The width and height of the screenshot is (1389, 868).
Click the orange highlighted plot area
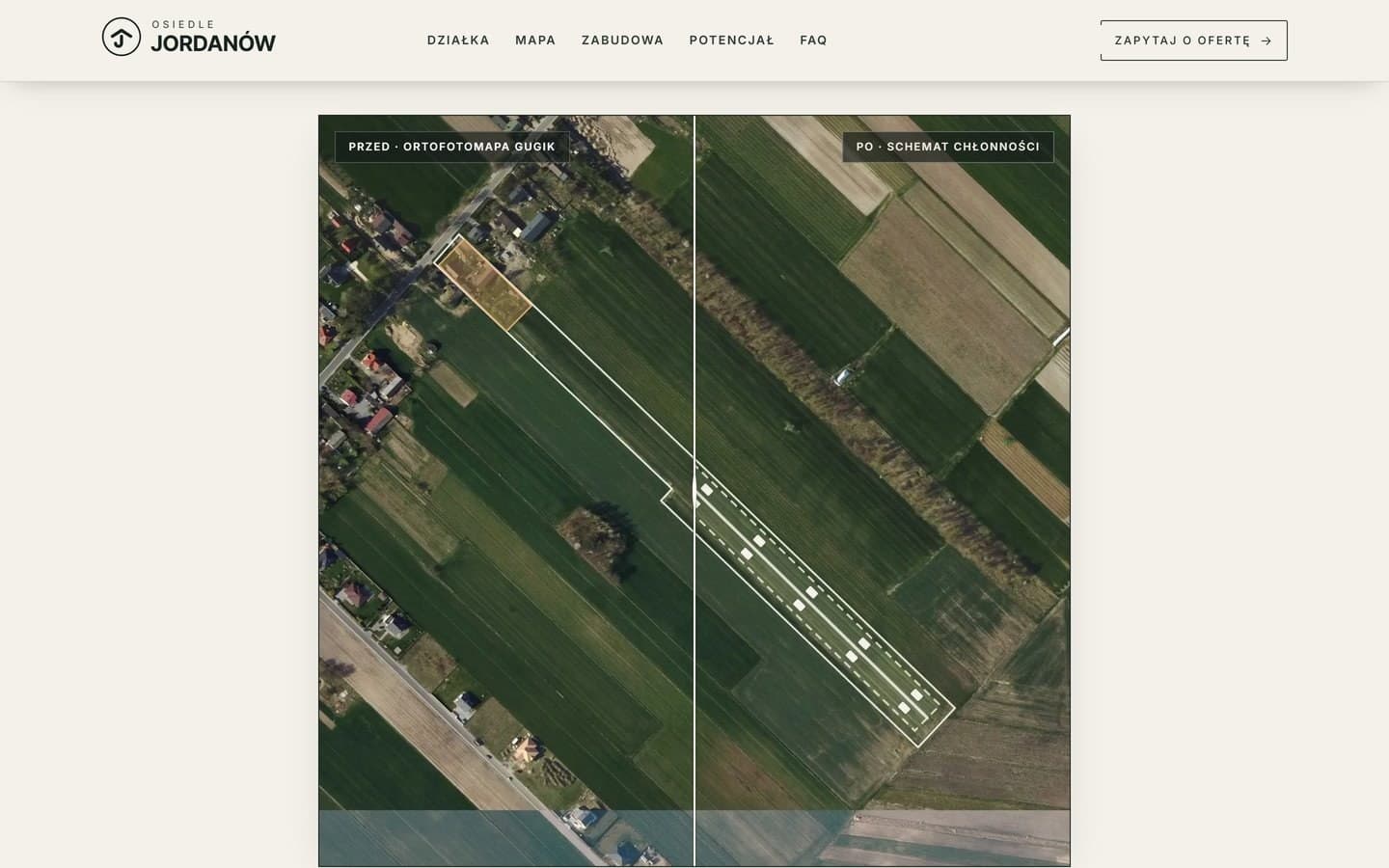[x=483, y=284]
